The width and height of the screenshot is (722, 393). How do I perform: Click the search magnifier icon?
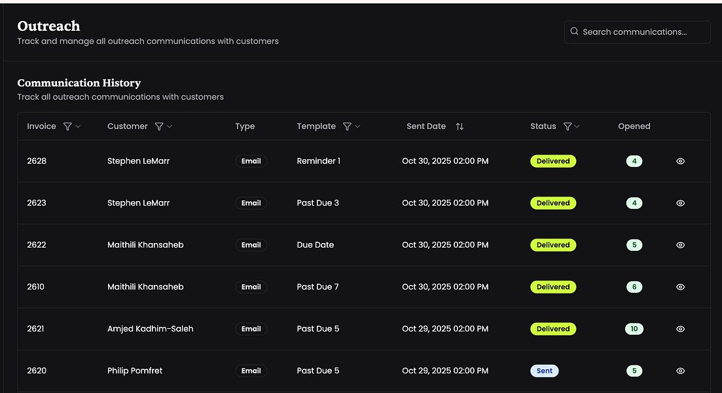click(574, 31)
